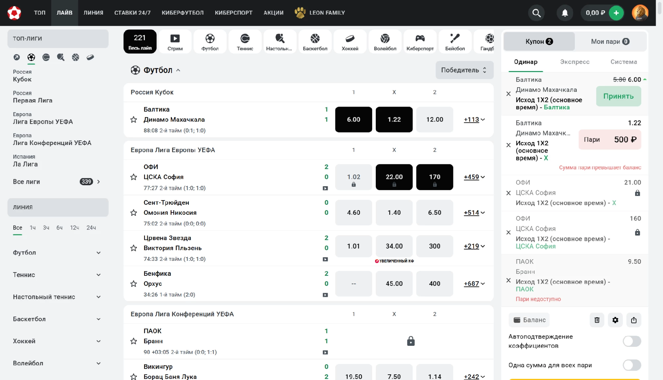Favorite the ПАОК vs Бранн match
The image size is (663, 380).
point(134,341)
